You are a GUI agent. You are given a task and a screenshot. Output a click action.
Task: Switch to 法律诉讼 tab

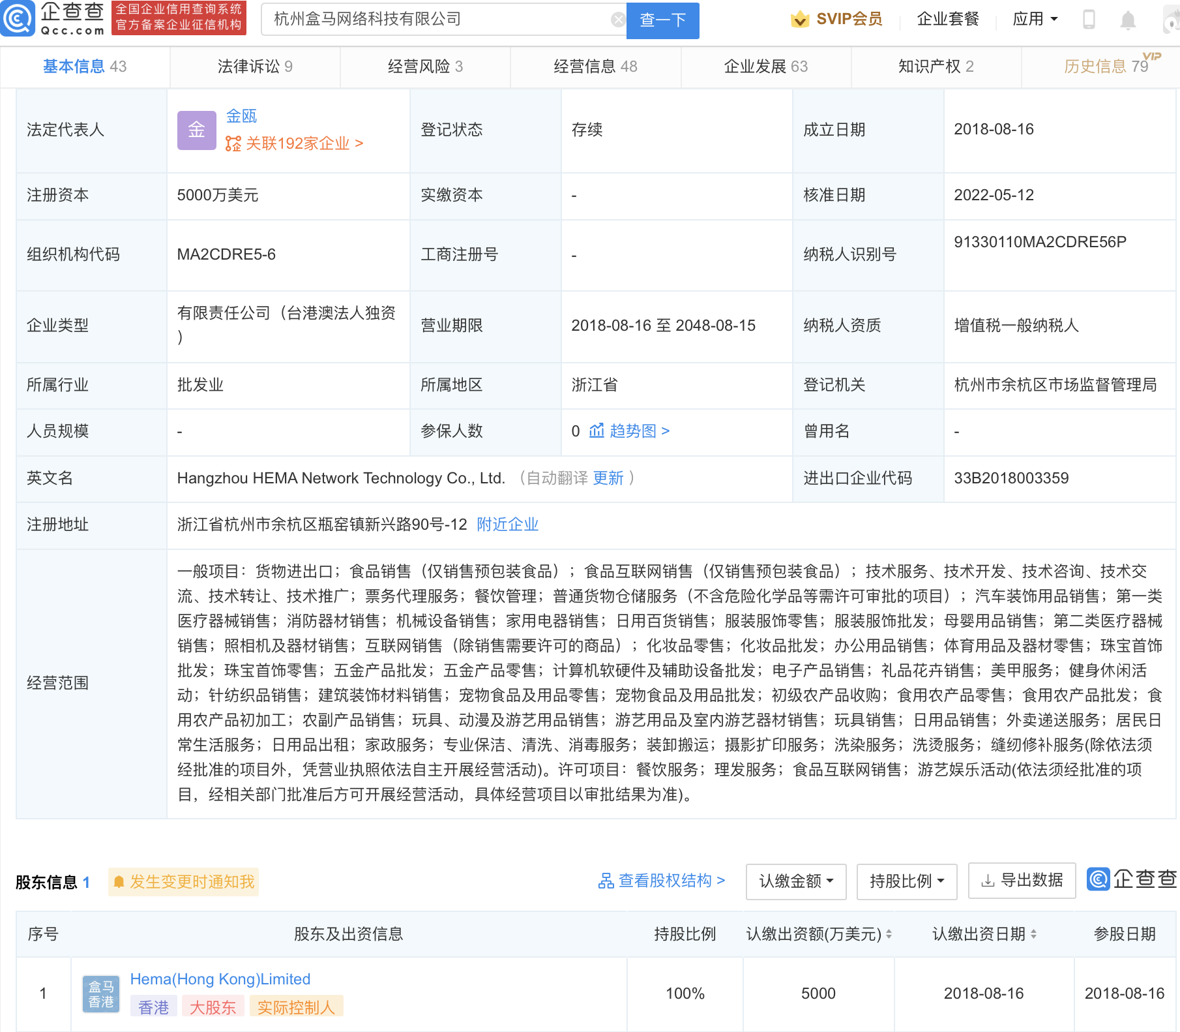click(x=255, y=67)
